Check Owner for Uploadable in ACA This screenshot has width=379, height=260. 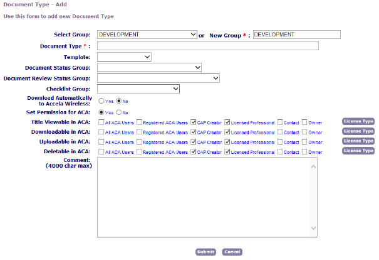pyautogui.click(x=304, y=141)
